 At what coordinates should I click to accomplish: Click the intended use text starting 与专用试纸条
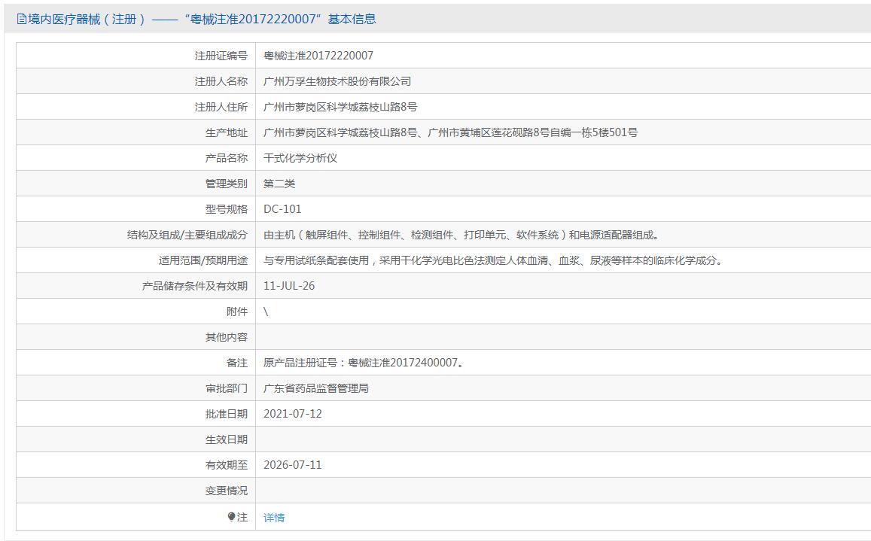pos(494,260)
